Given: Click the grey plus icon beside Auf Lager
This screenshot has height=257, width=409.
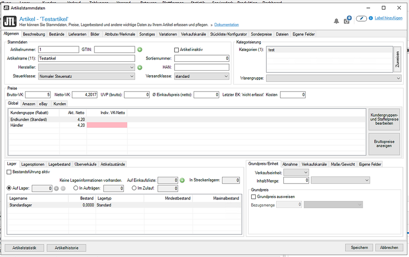Looking at the screenshot, I should [x=56, y=188].
